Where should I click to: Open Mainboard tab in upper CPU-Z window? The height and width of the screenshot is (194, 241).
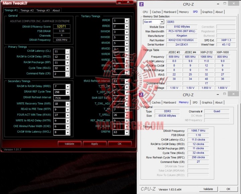click(x=170, y=12)
